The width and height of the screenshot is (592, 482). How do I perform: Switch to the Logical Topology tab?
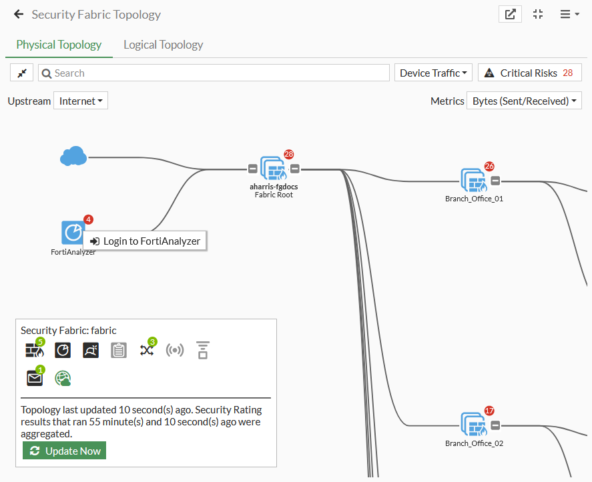tap(163, 45)
